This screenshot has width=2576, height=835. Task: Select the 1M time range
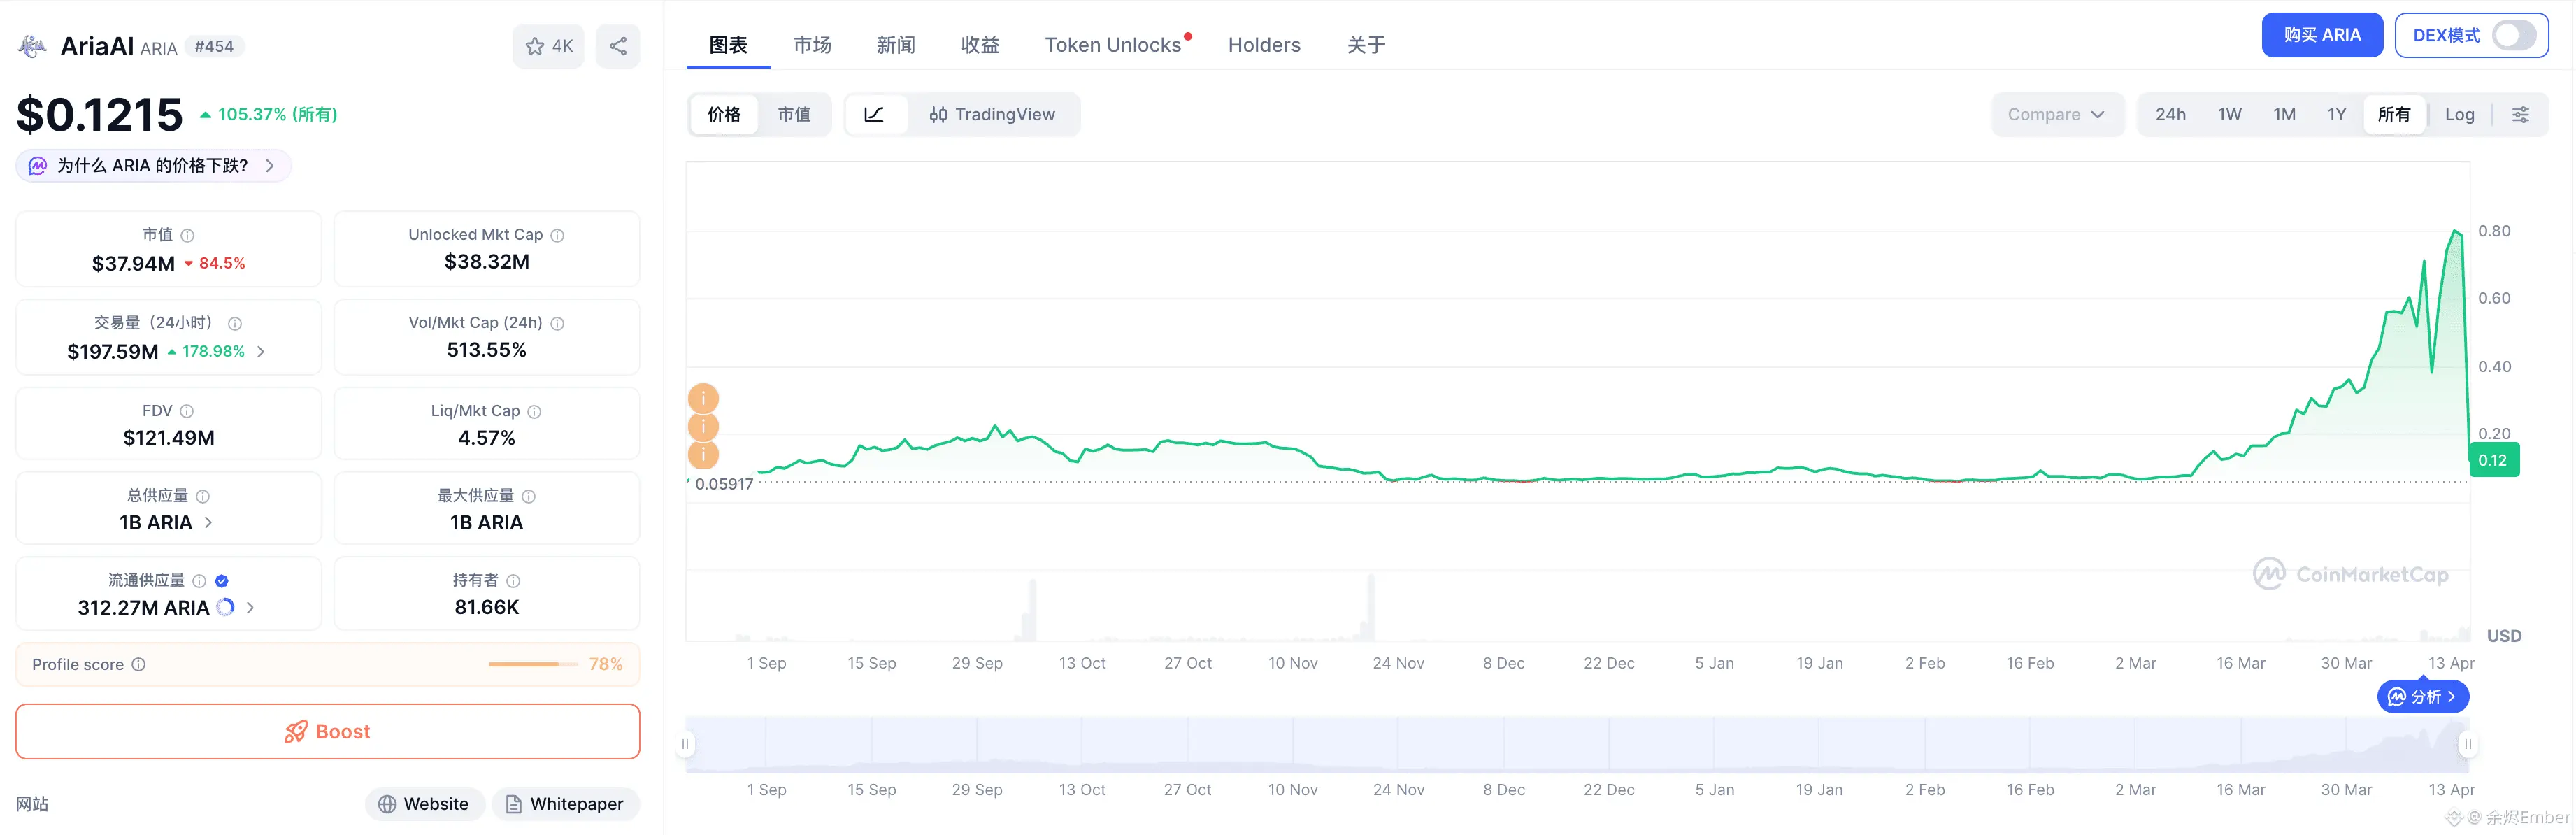(2284, 114)
